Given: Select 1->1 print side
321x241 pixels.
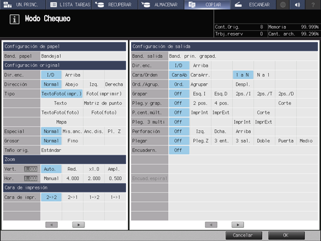Looking at the screenshot, I should pyautogui.click(x=115, y=198).
